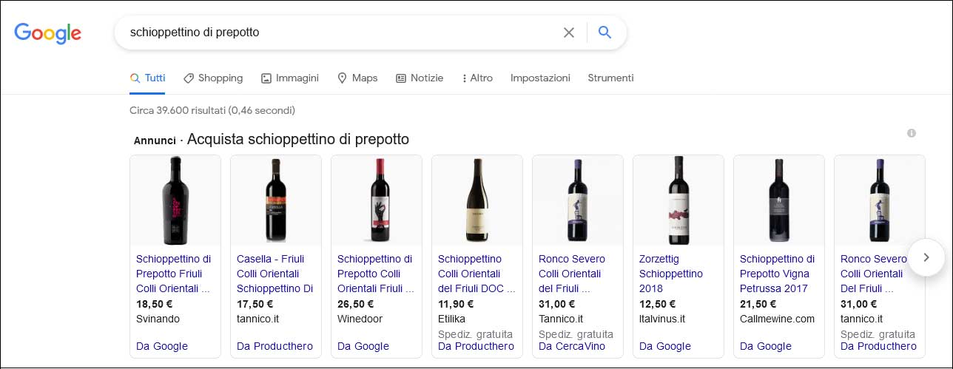
Task: Expand the Altro menu
Action: click(x=477, y=78)
